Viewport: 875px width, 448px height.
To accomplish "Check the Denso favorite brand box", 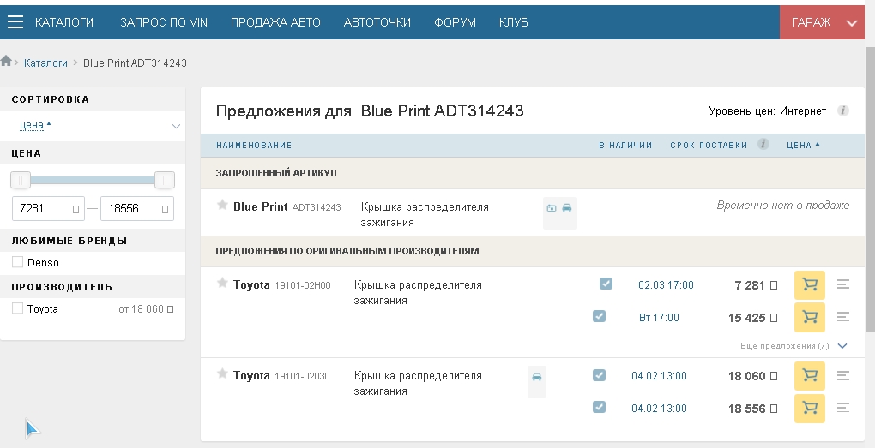I will (17, 262).
